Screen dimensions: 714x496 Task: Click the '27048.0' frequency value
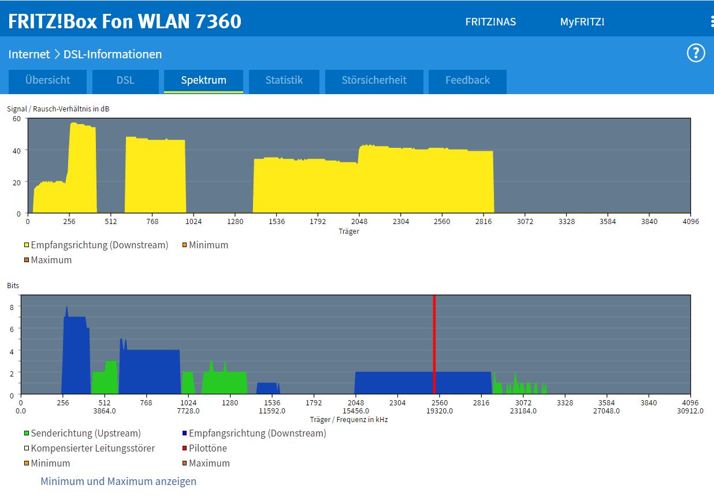607,411
